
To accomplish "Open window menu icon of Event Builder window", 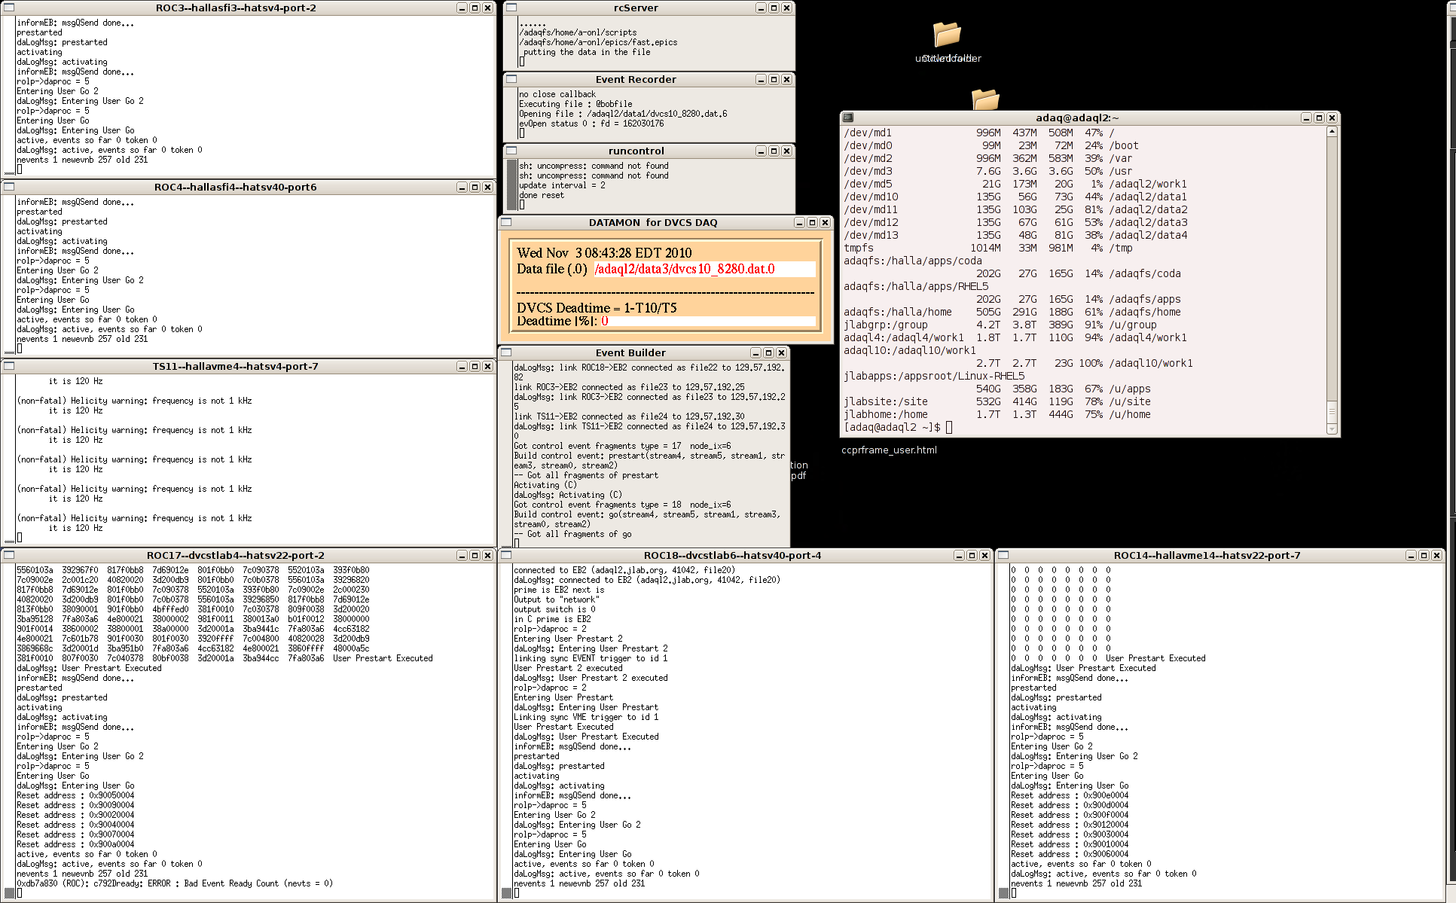I will pos(507,352).
